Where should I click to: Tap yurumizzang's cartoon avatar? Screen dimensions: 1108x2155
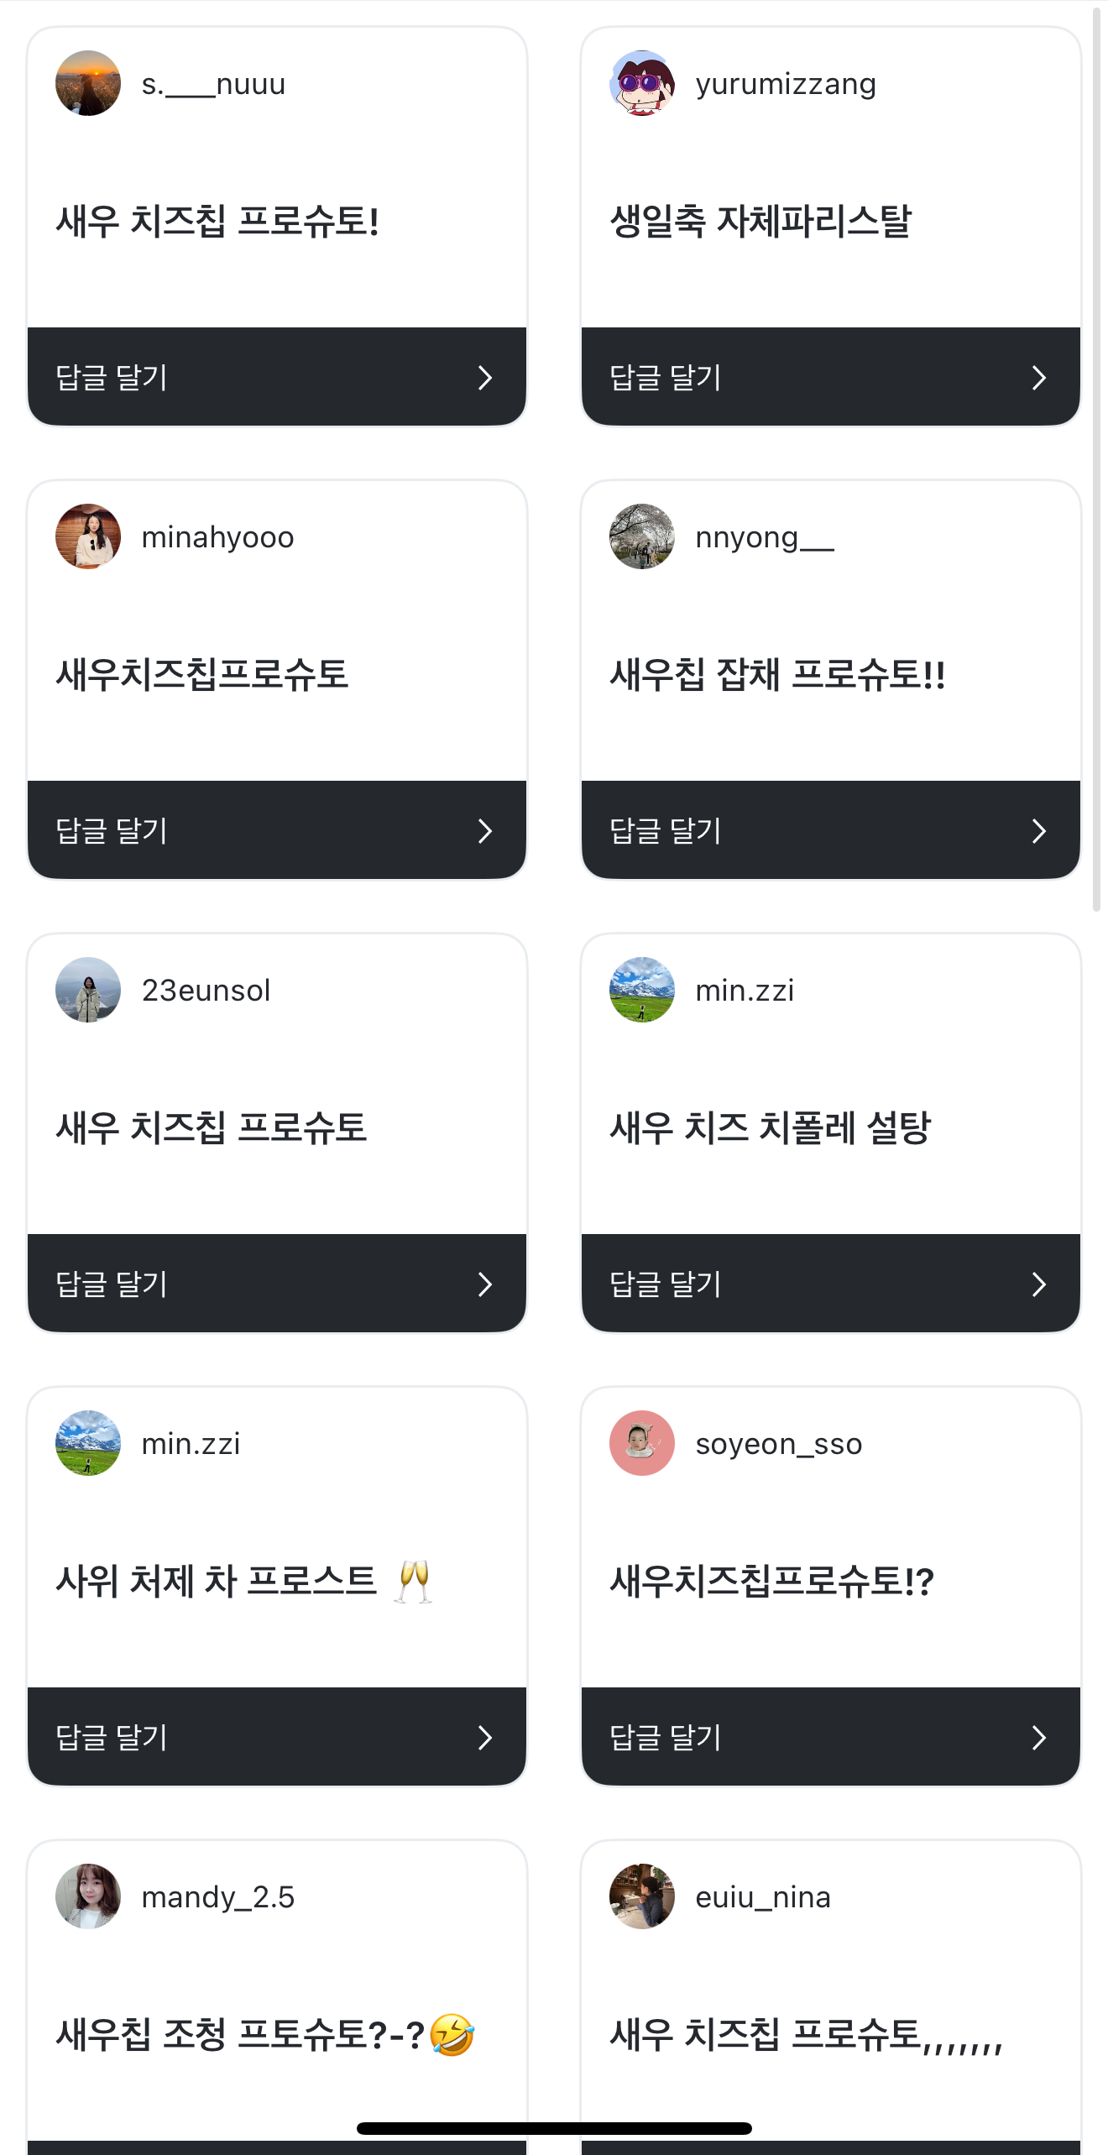coord(642,83)
